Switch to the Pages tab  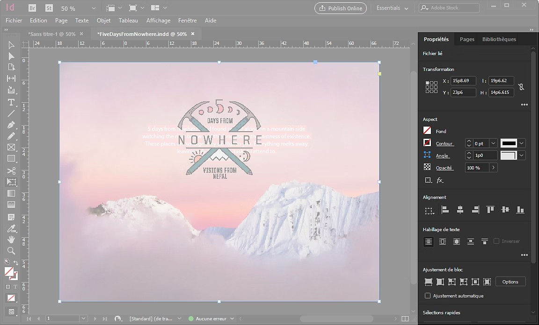click(x=467, y=39)
